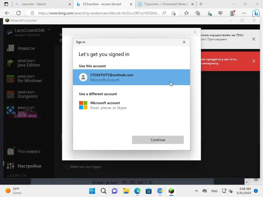View site information lock icon

click(32, 13)
